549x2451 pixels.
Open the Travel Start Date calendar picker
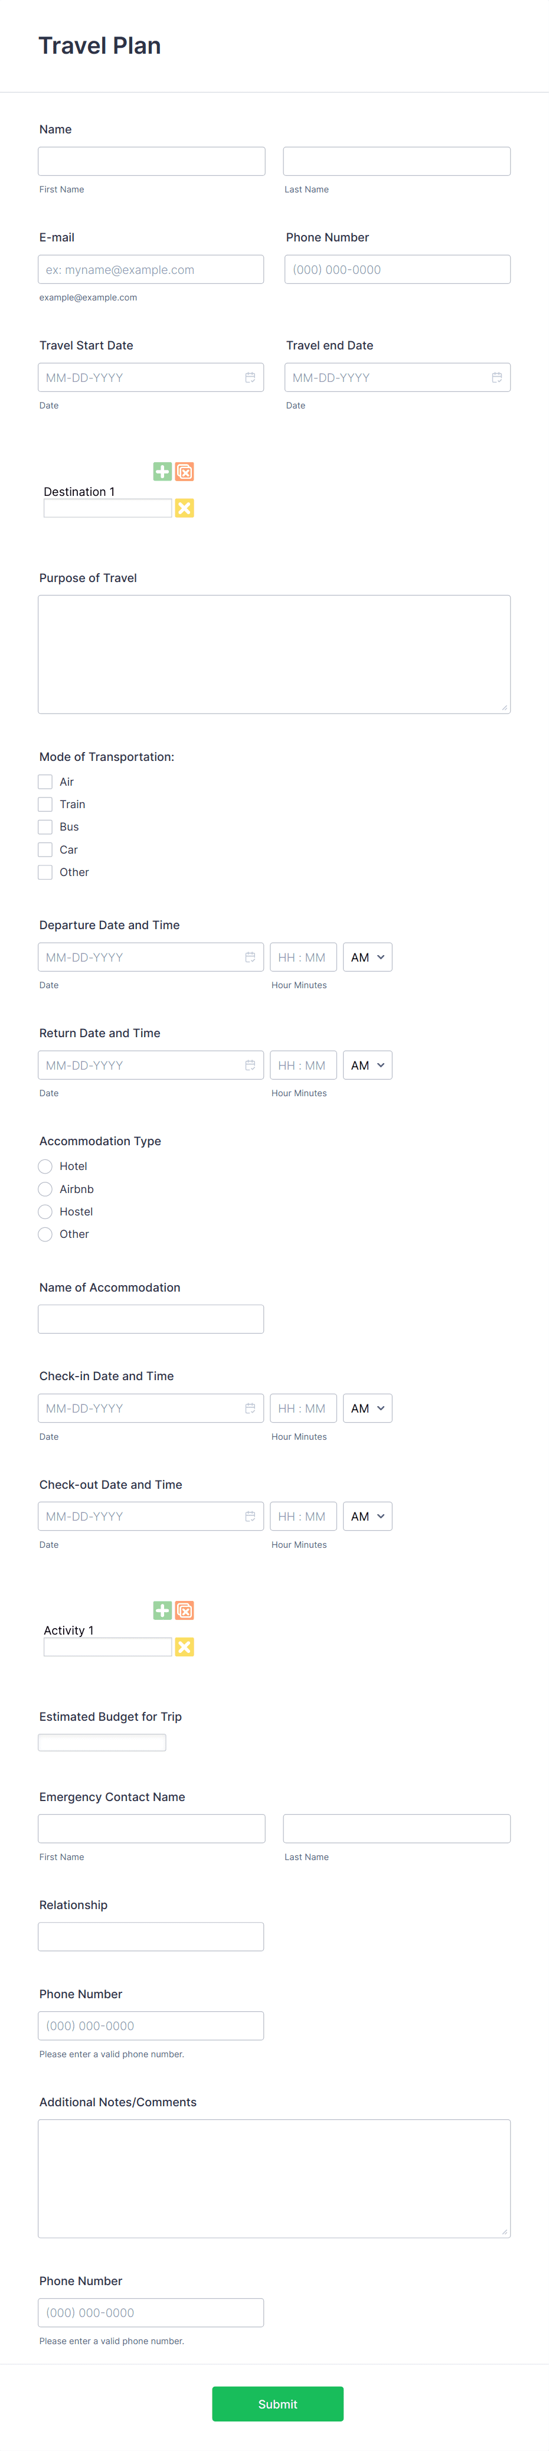(x=250, y=377)
